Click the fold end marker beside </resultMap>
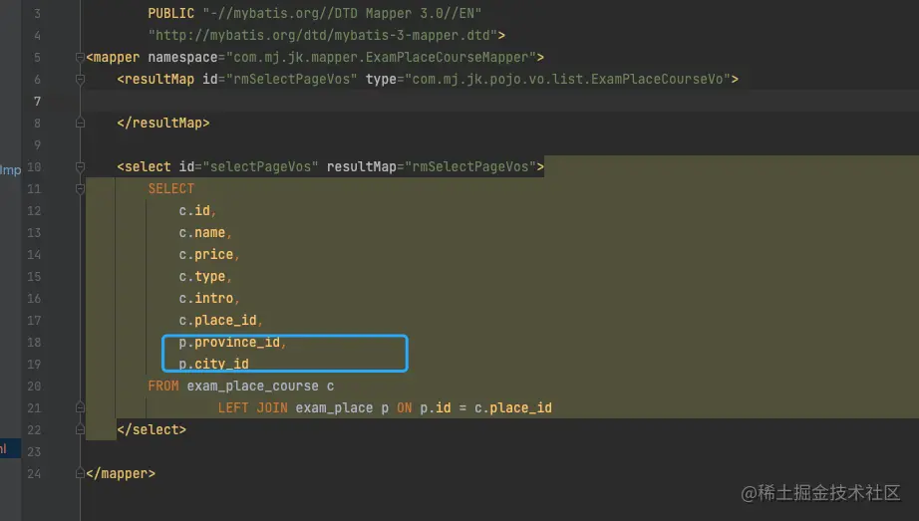Screen dimensions: 919x521 (x=81, y=124)
